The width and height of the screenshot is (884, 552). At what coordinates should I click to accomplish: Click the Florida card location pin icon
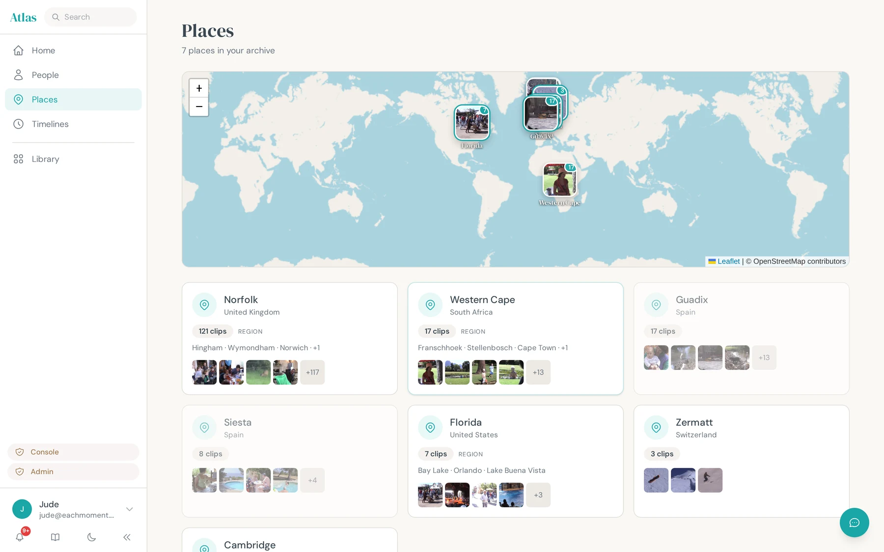click(430, 428)
